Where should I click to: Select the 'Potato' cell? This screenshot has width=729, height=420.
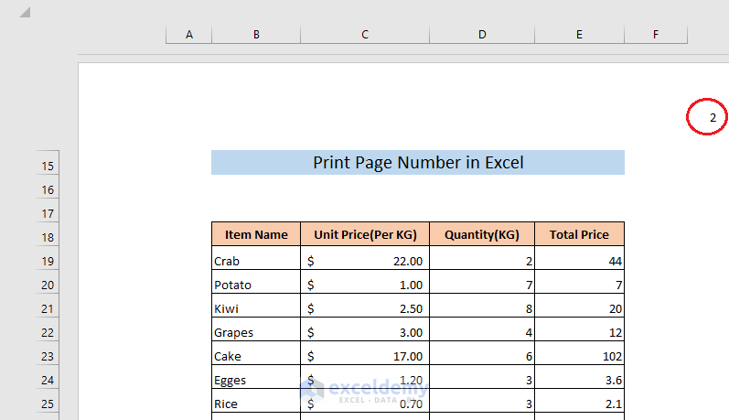click(256, 282)
